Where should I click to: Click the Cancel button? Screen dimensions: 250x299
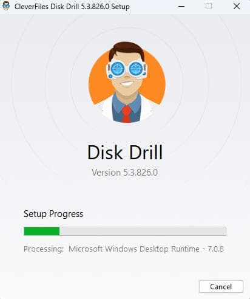[x=221, y=286]
